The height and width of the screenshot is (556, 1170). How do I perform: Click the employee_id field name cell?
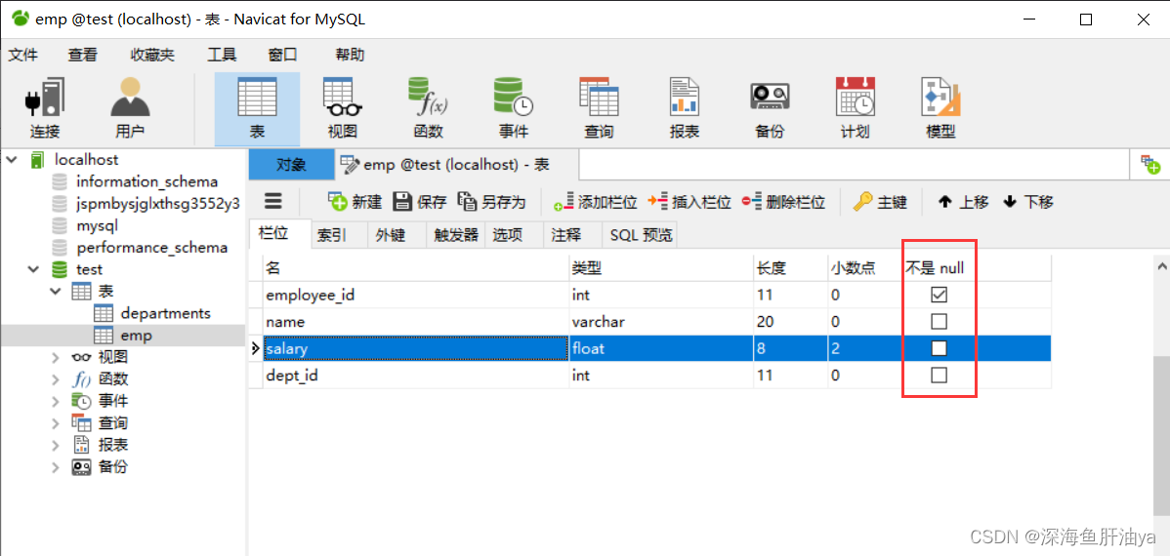(x=416, y=296)
